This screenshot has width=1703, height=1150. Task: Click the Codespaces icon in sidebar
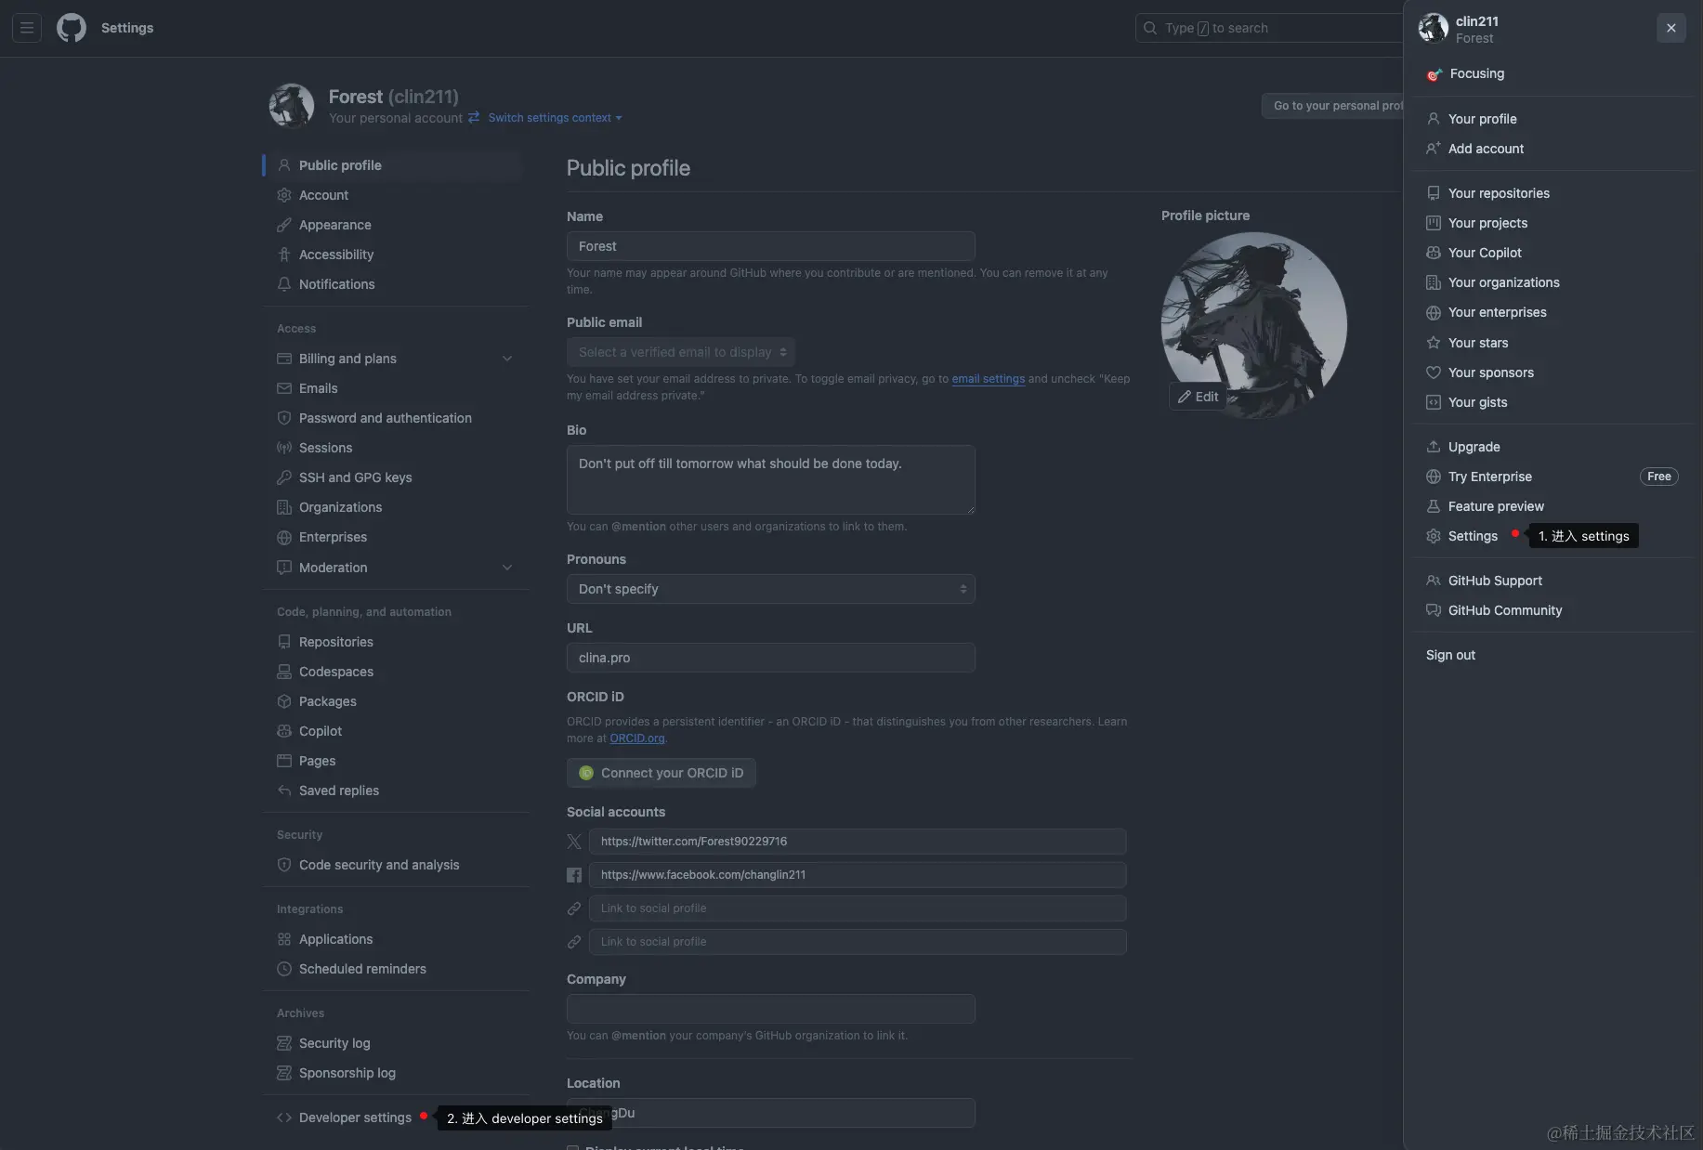pos(284,672)
